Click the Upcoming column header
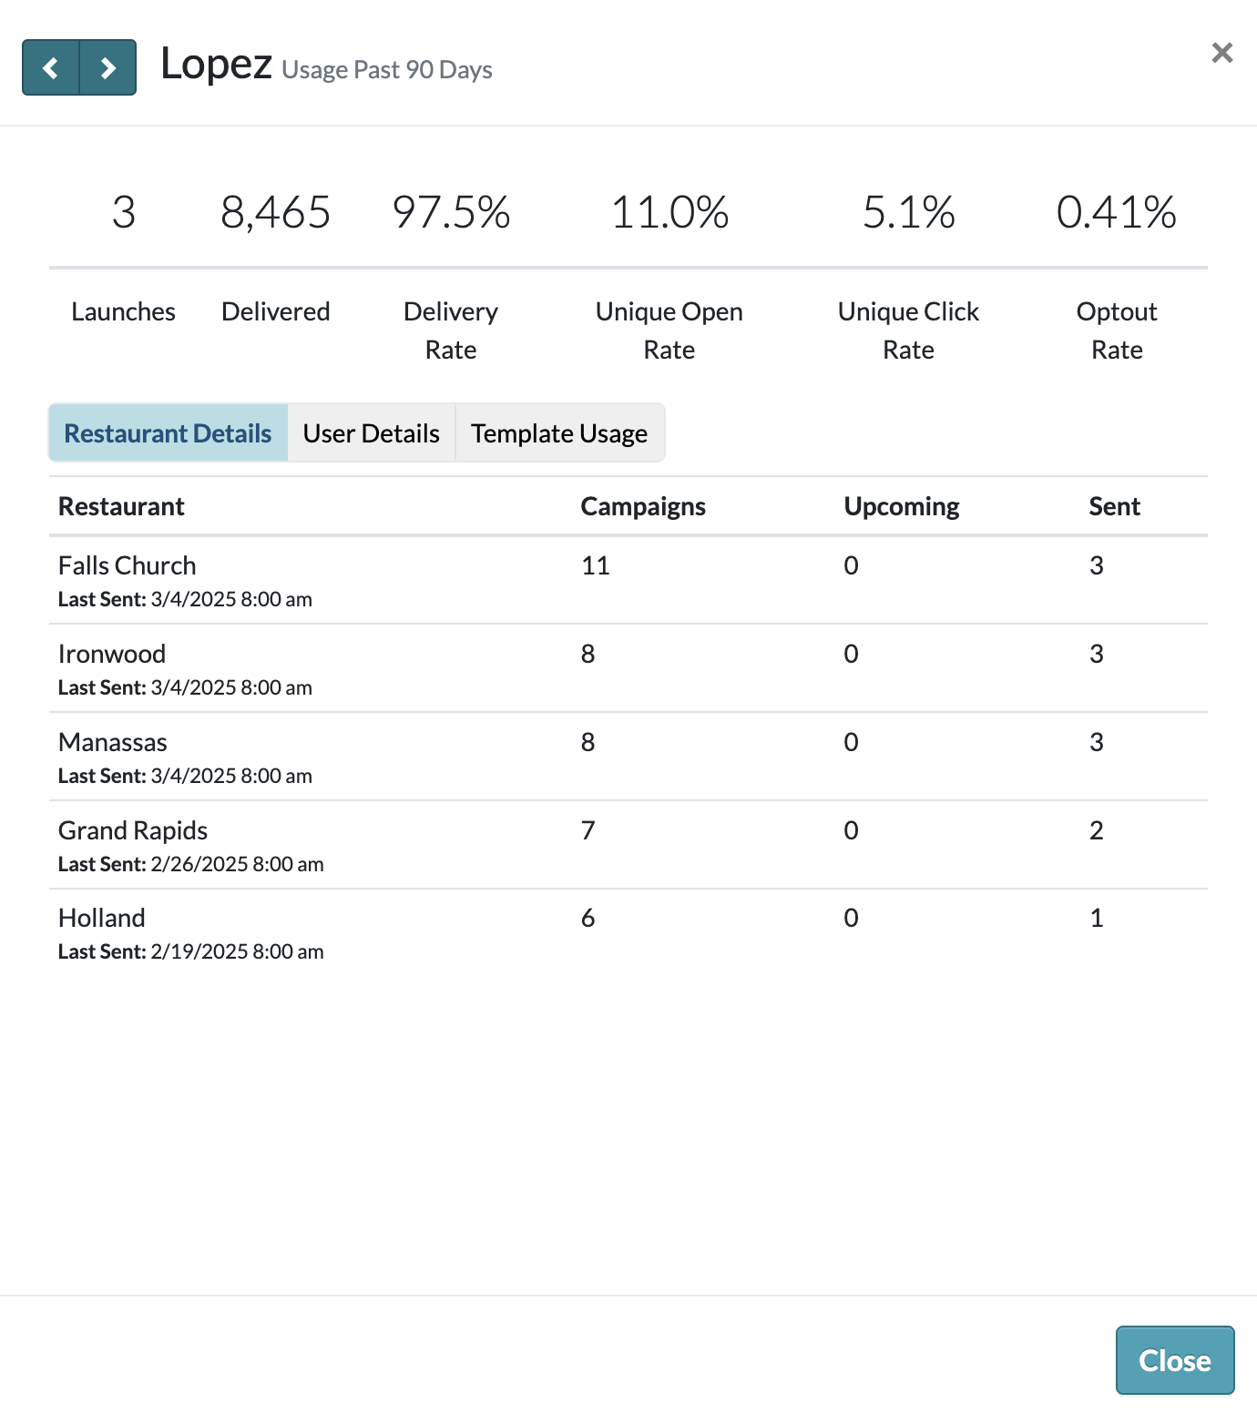Screen dimensions: 1257x1413 [902, 506]
